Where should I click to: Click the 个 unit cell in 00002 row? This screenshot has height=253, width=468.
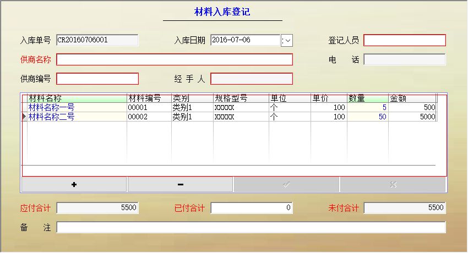pyautogui.click(x=290, y=117)
